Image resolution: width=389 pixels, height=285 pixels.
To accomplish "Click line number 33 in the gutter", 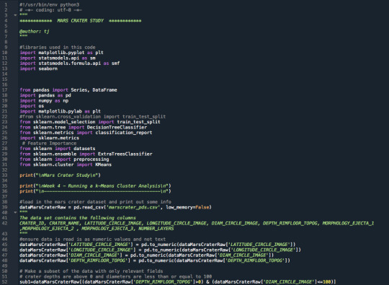I will (x=5, y=175).
